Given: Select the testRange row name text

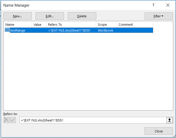Looking at the screenshot, I should coord(18,31).
